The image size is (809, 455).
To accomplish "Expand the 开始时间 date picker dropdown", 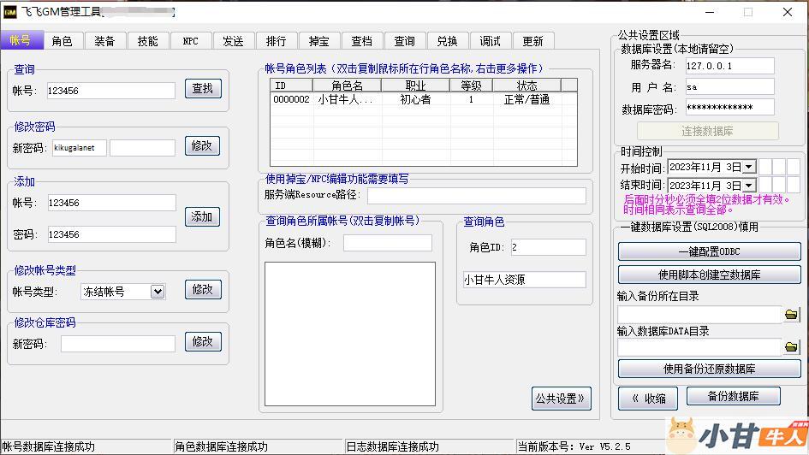I will coord(748,167).
